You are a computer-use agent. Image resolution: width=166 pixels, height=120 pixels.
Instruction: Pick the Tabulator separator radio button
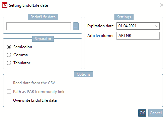[x=9, y=63]
